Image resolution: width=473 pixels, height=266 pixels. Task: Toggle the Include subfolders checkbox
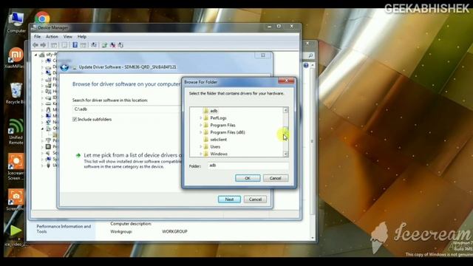[75, 120]
